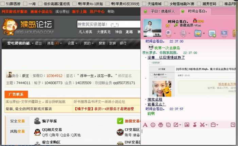Open dropdown arrow next to scissors screenshot icon
Viewport: 238px width, 146px height.
[207, 125]
